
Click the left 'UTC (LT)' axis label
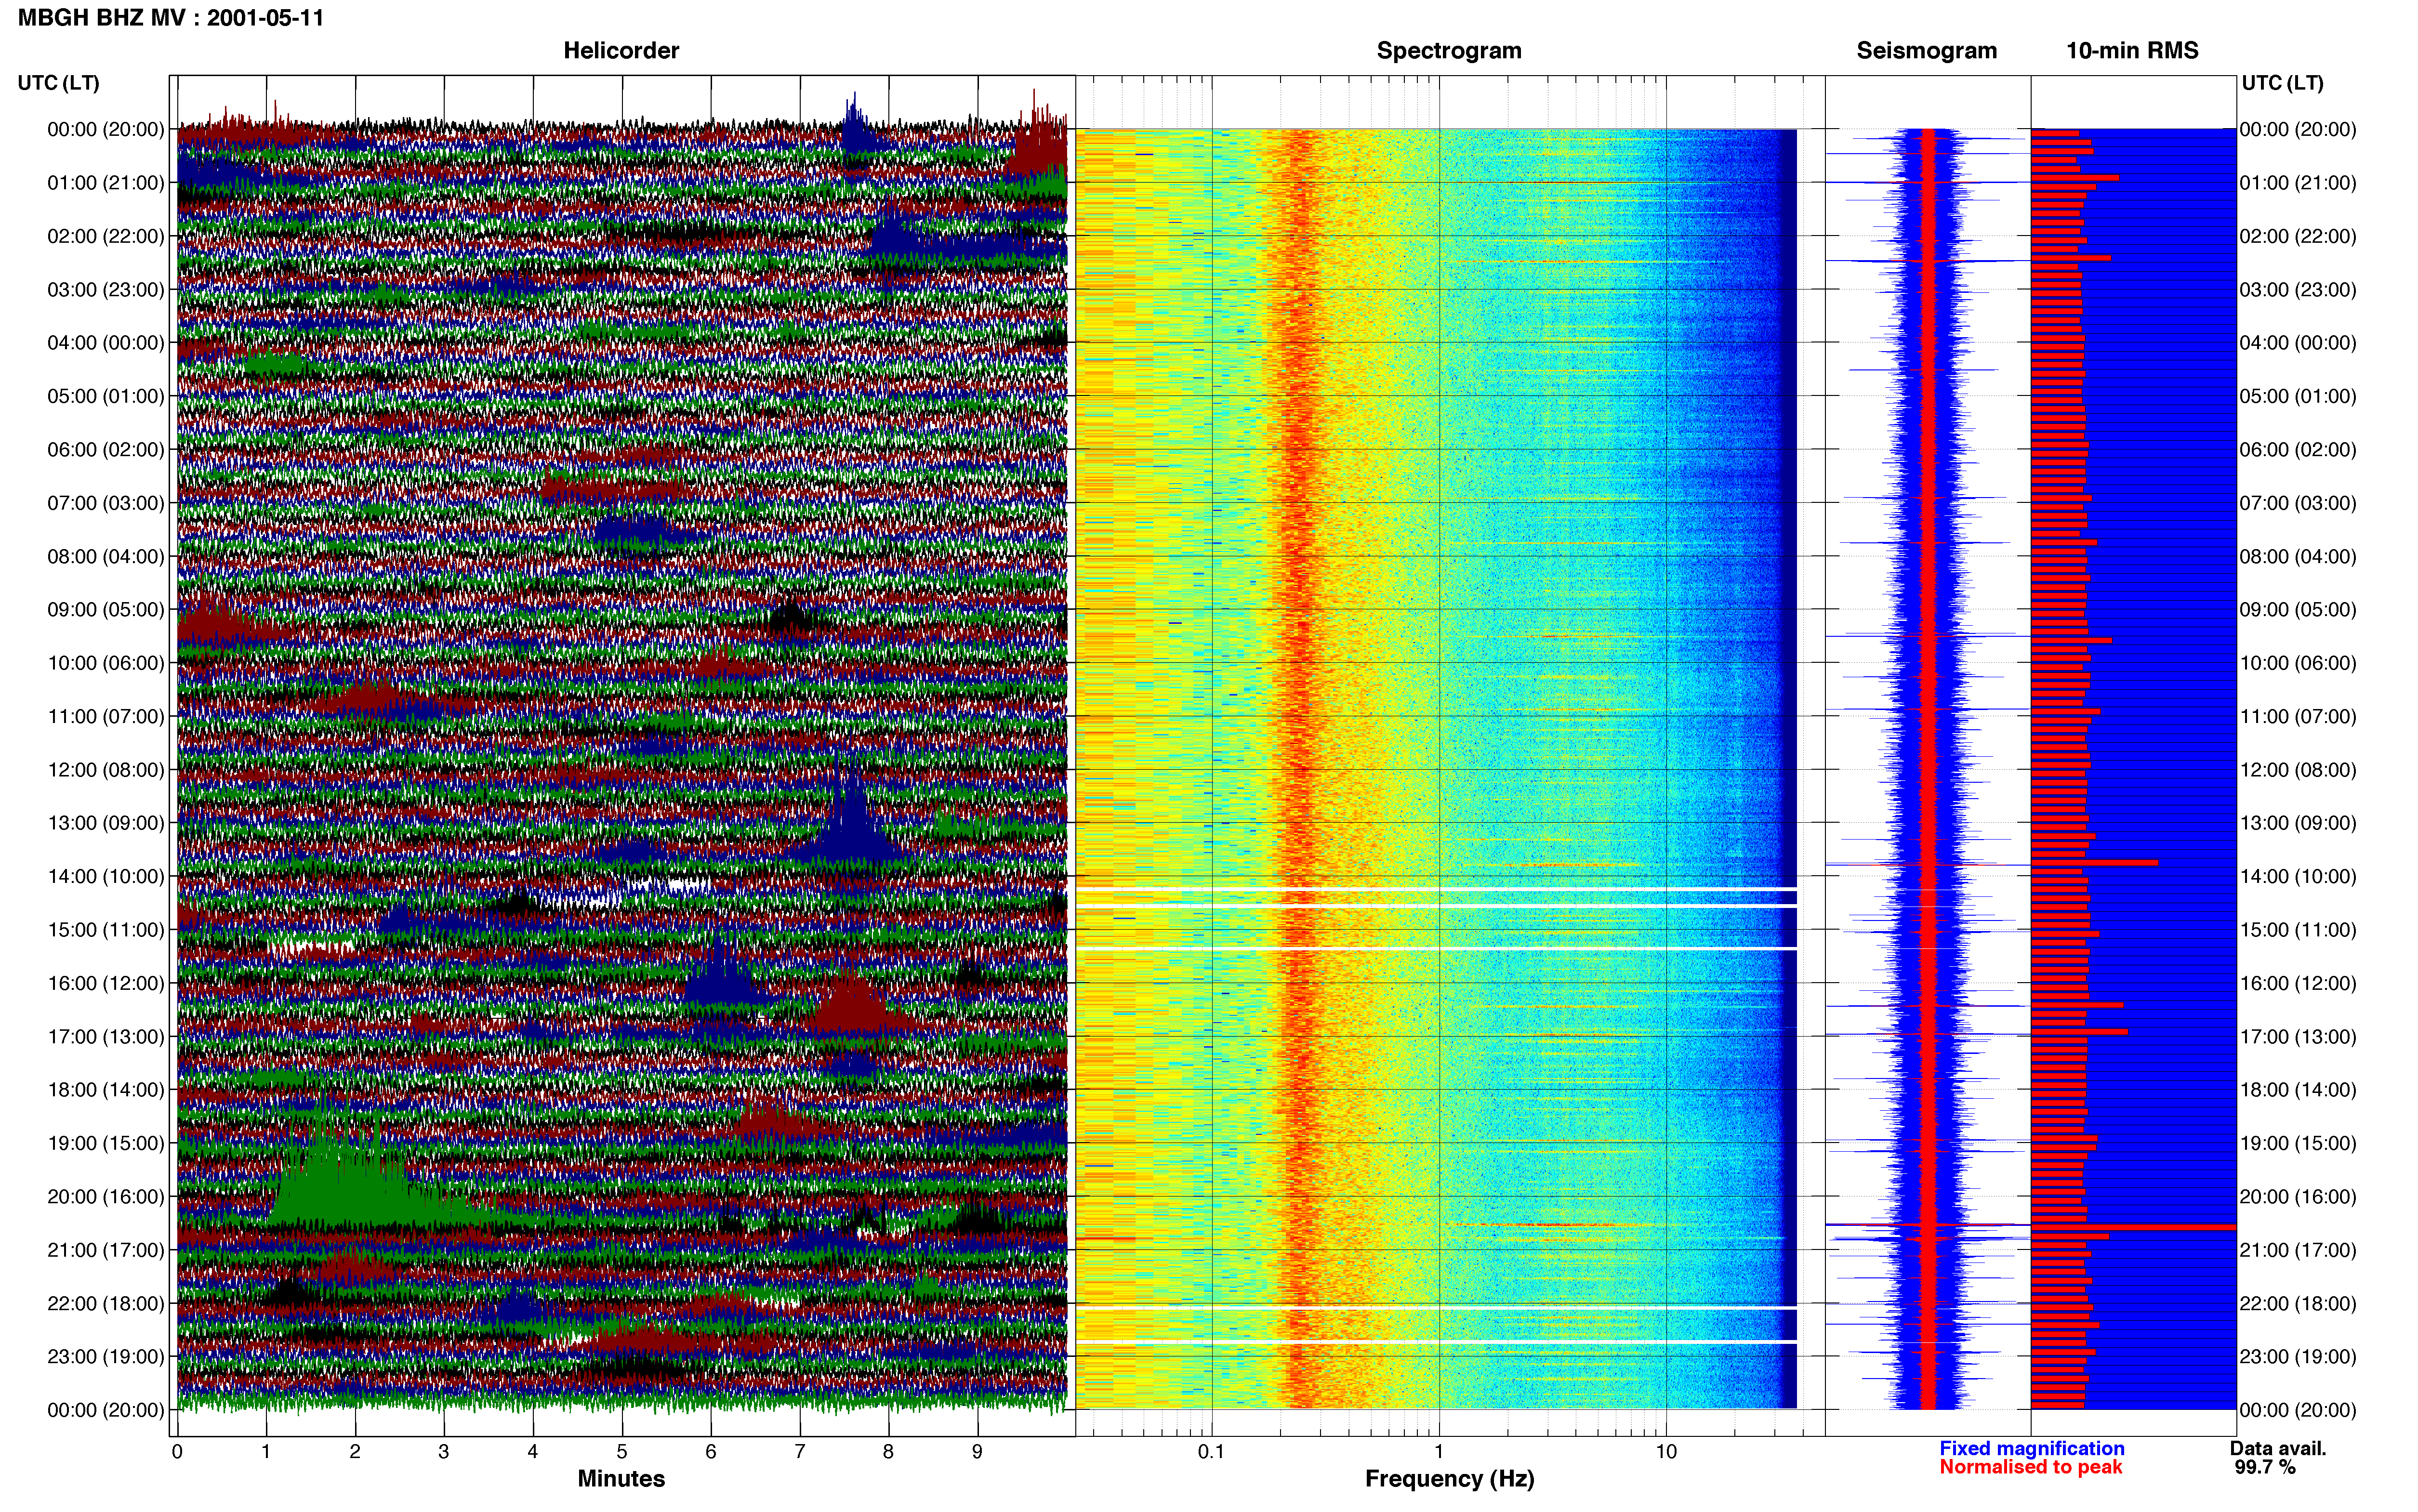pyautogui.click(x=58, y=83)
